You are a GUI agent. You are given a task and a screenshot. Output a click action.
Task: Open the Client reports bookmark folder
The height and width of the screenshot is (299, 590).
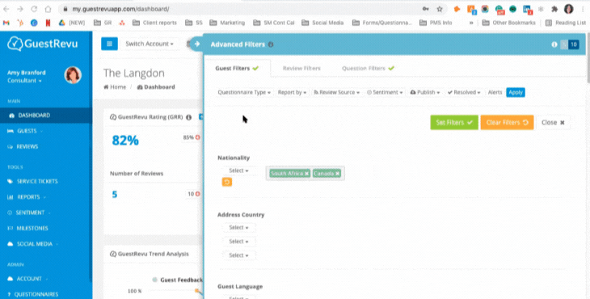click(154, 23)
